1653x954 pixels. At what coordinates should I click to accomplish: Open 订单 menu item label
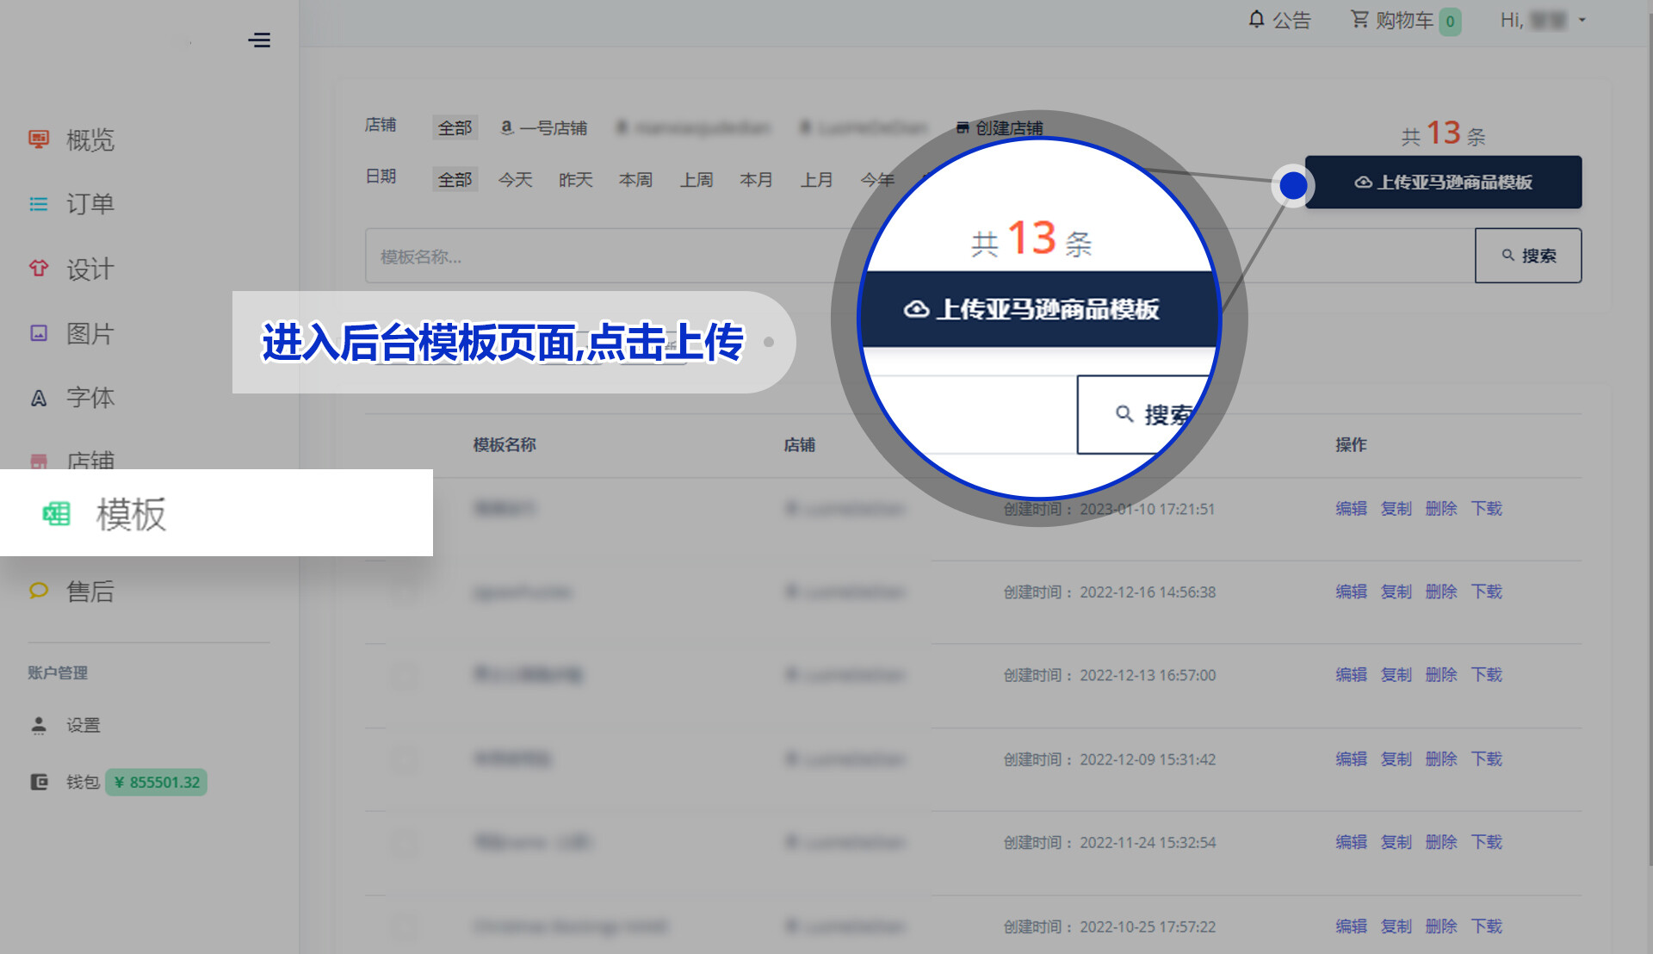[x=90, y=204]
